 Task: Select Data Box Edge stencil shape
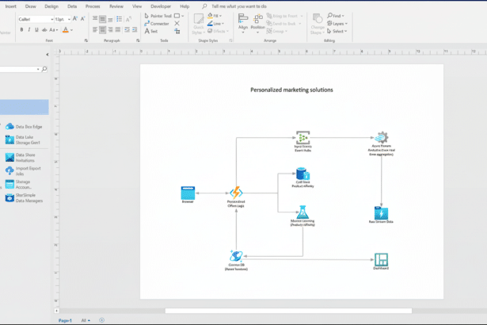click(x=24, y=127)
